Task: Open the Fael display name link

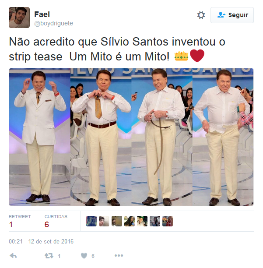Action: [42, 14]
